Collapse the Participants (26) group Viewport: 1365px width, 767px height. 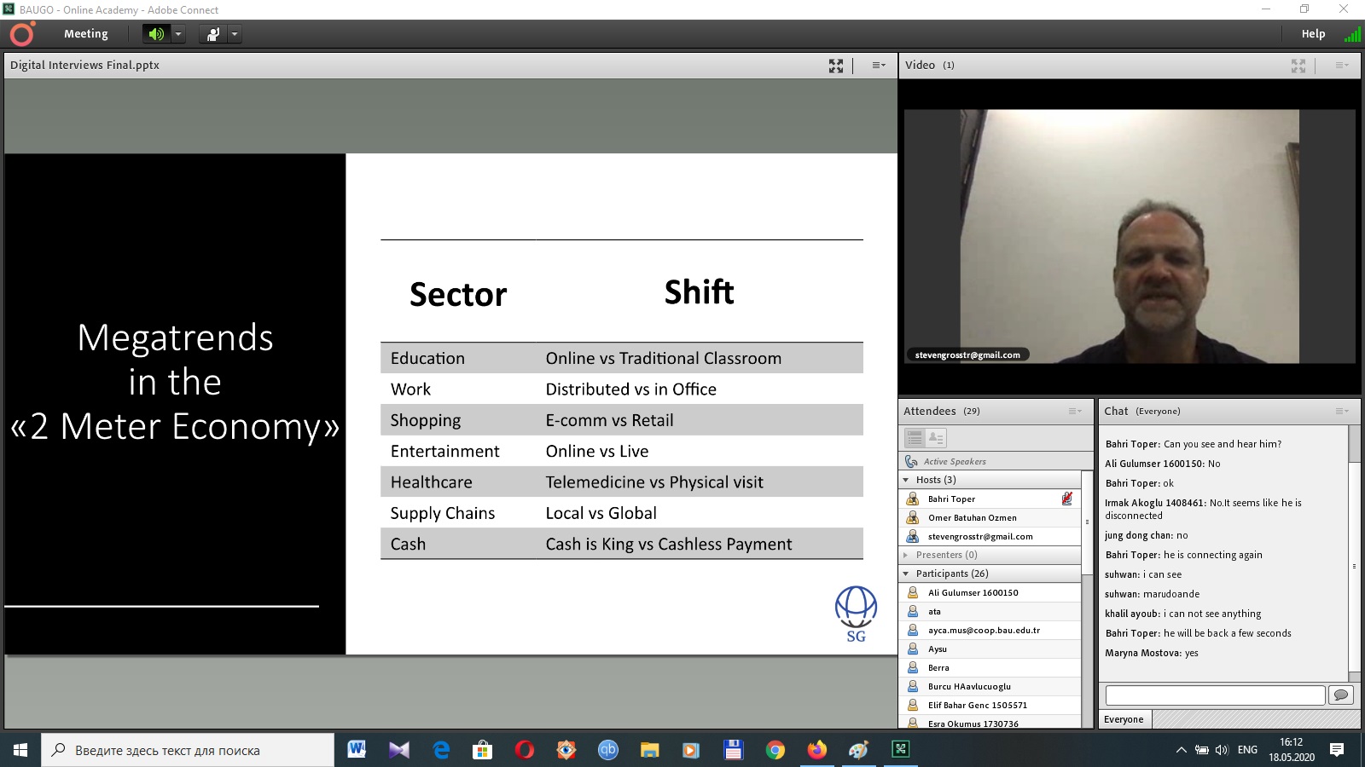point(906,574)
